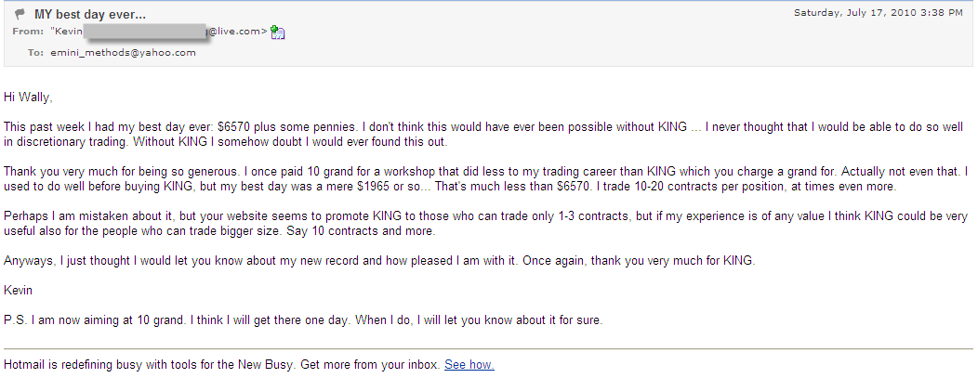Click the paragraph starting 'This past week'

click(483, 134)
